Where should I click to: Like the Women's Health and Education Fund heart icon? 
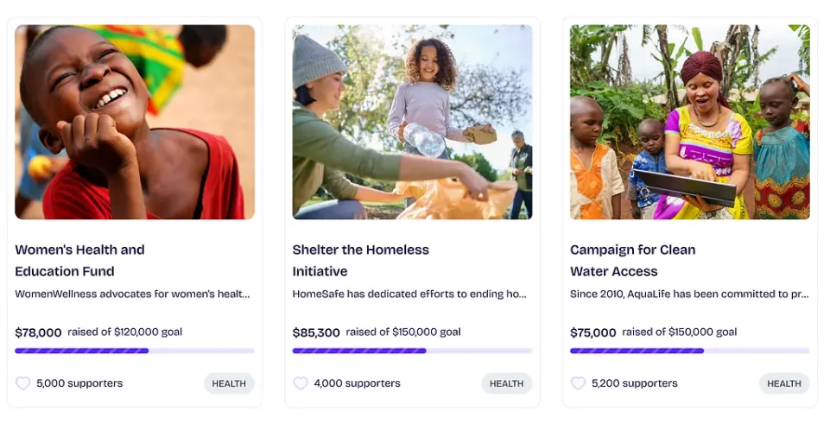(x=22, y=383)
